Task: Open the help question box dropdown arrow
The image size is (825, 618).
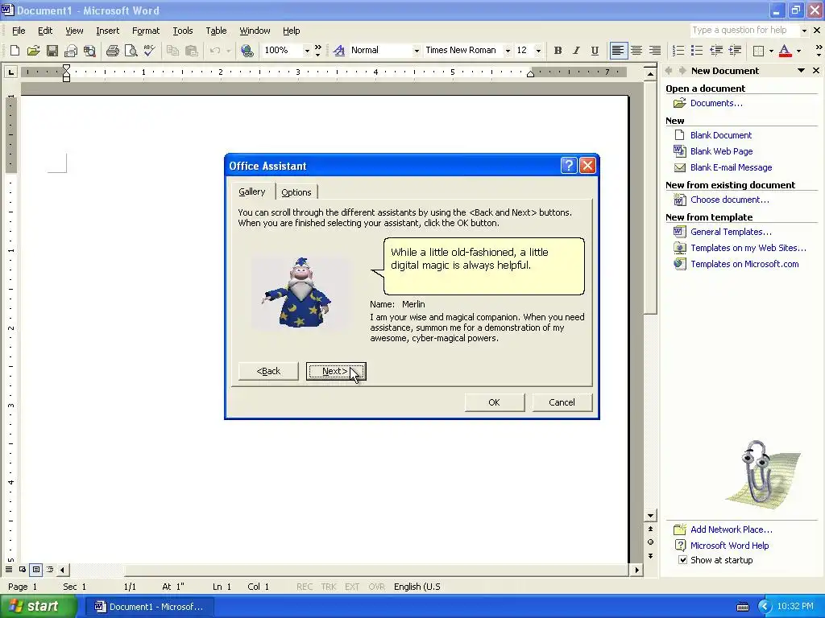Action: coord(803,31)
